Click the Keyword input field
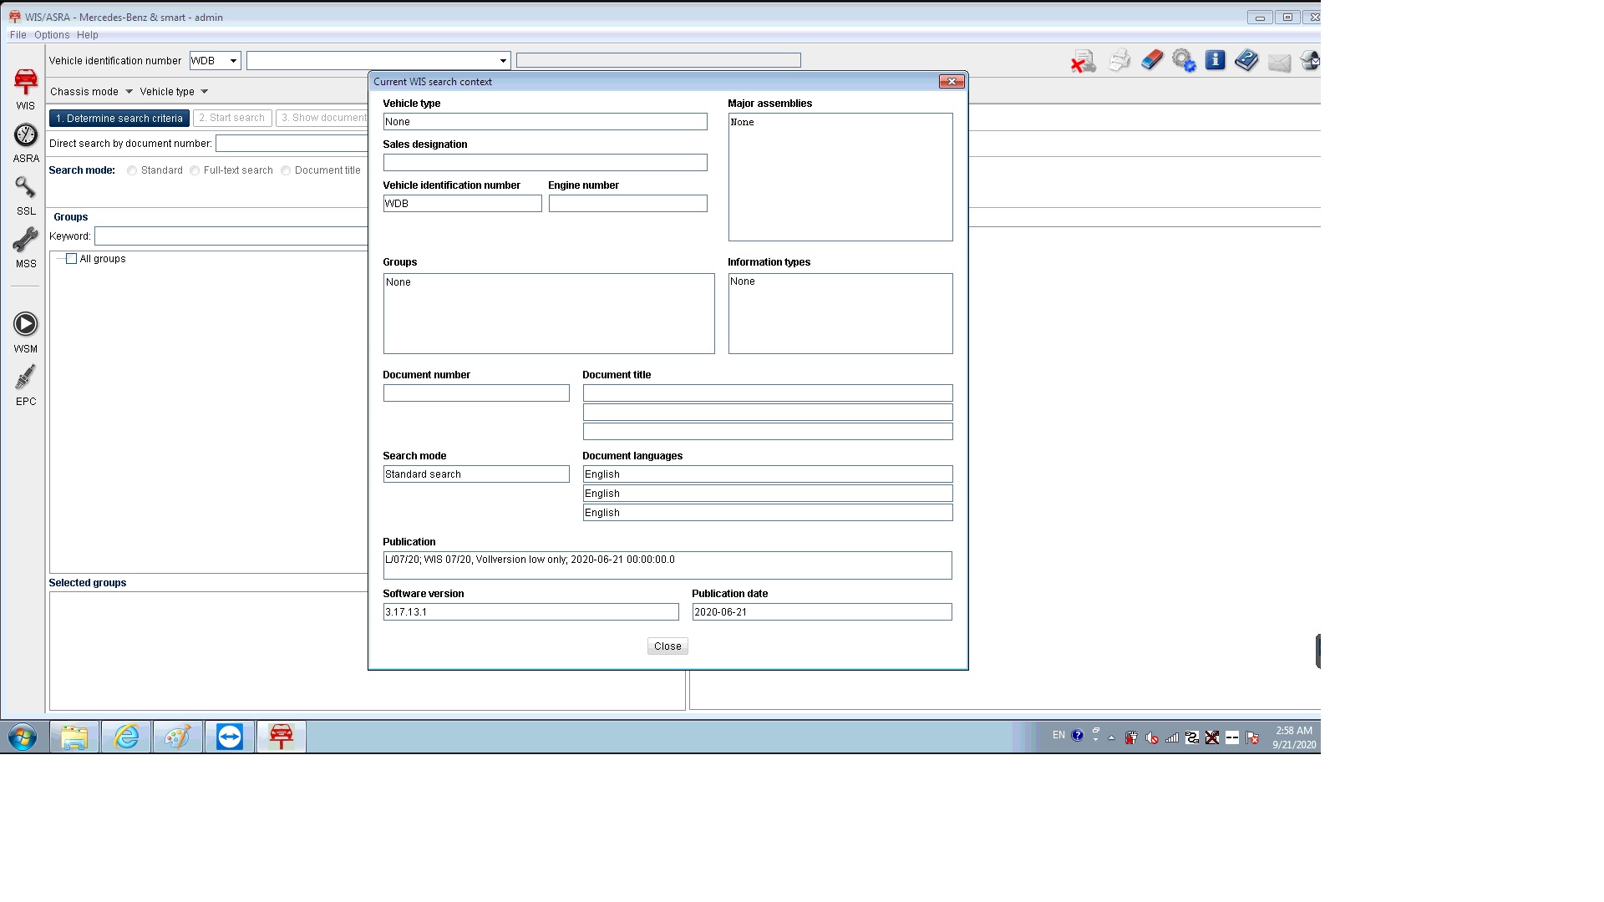1604x902 pixels. point(231,236)
